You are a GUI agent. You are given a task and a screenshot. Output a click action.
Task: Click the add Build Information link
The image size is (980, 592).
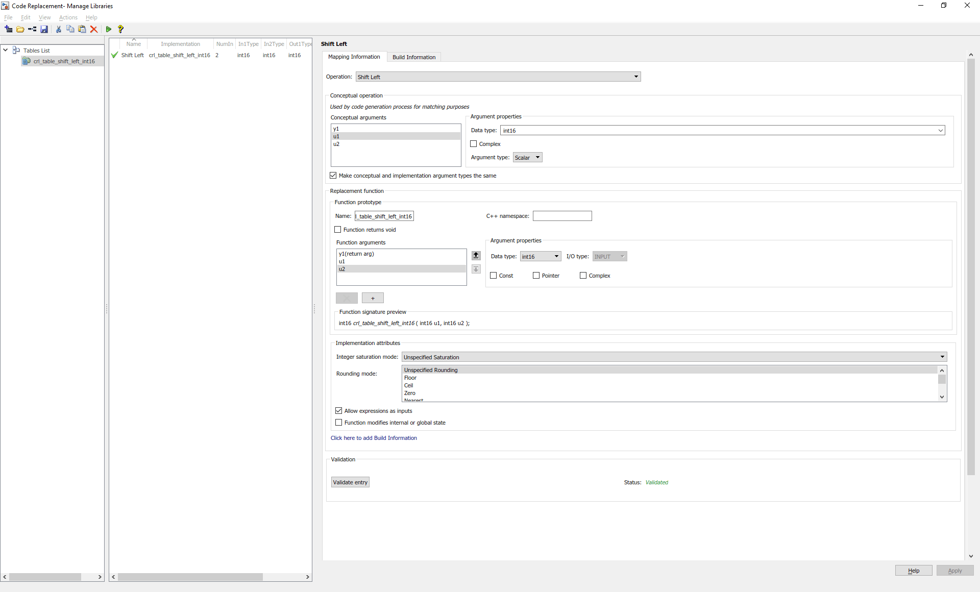coord(373,438)
